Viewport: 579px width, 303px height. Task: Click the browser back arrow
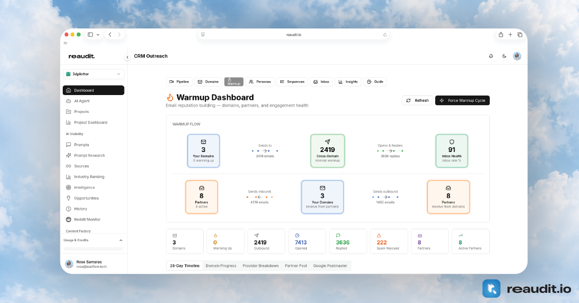(110, 35)
